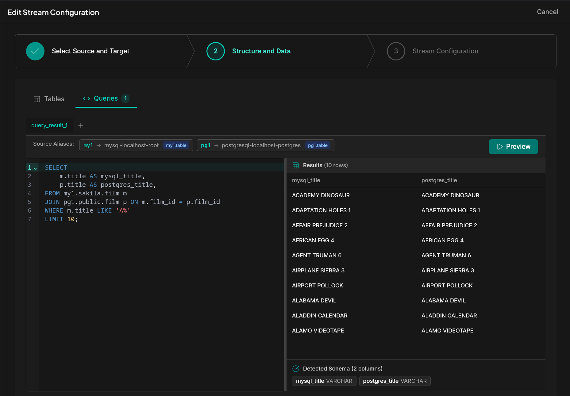Click the Queries code brackets icon

click(x=87, y=98)
